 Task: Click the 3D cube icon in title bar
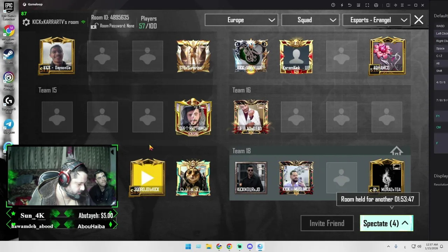(x=376, y=5)
